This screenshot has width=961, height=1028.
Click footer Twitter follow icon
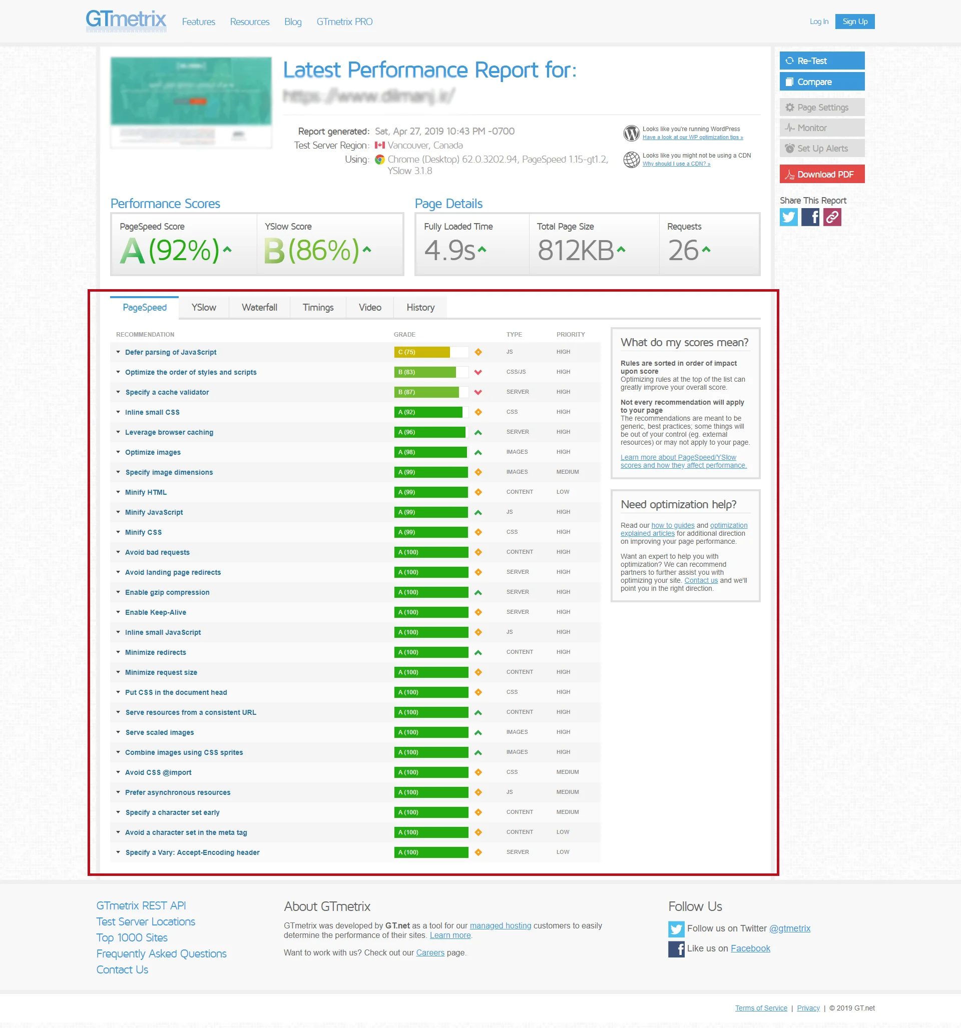click(x=675, y=929)
